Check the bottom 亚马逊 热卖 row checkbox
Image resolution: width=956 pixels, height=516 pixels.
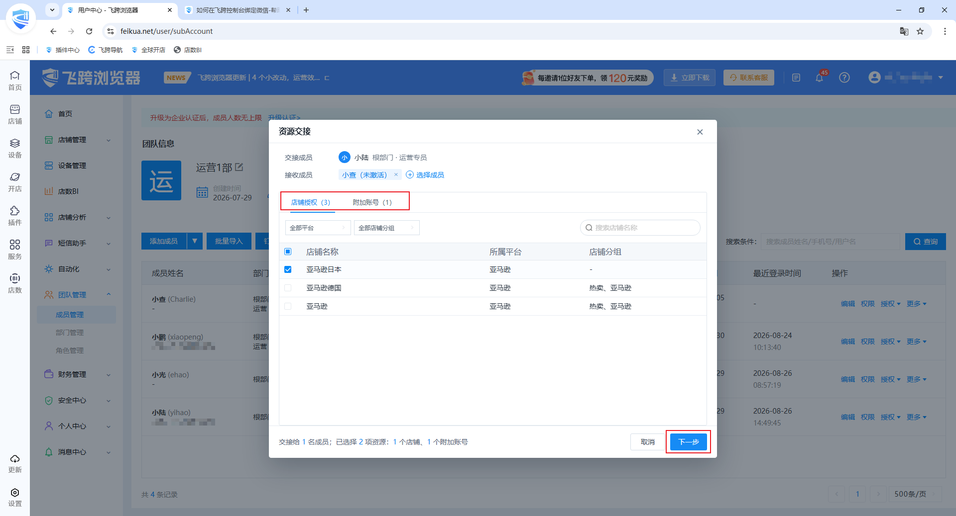pyautogui.click(x=288, y=306)
